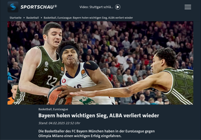Play the Stuttgart video via play button
Viewport: 201px width, 140px height.
point(118,7)
